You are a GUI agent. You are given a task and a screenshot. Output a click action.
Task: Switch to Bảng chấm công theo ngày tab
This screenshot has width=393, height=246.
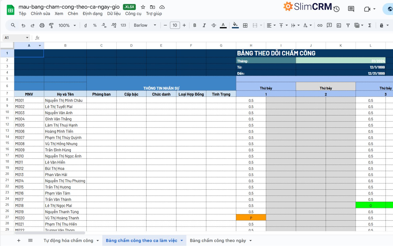click(218, 240)
